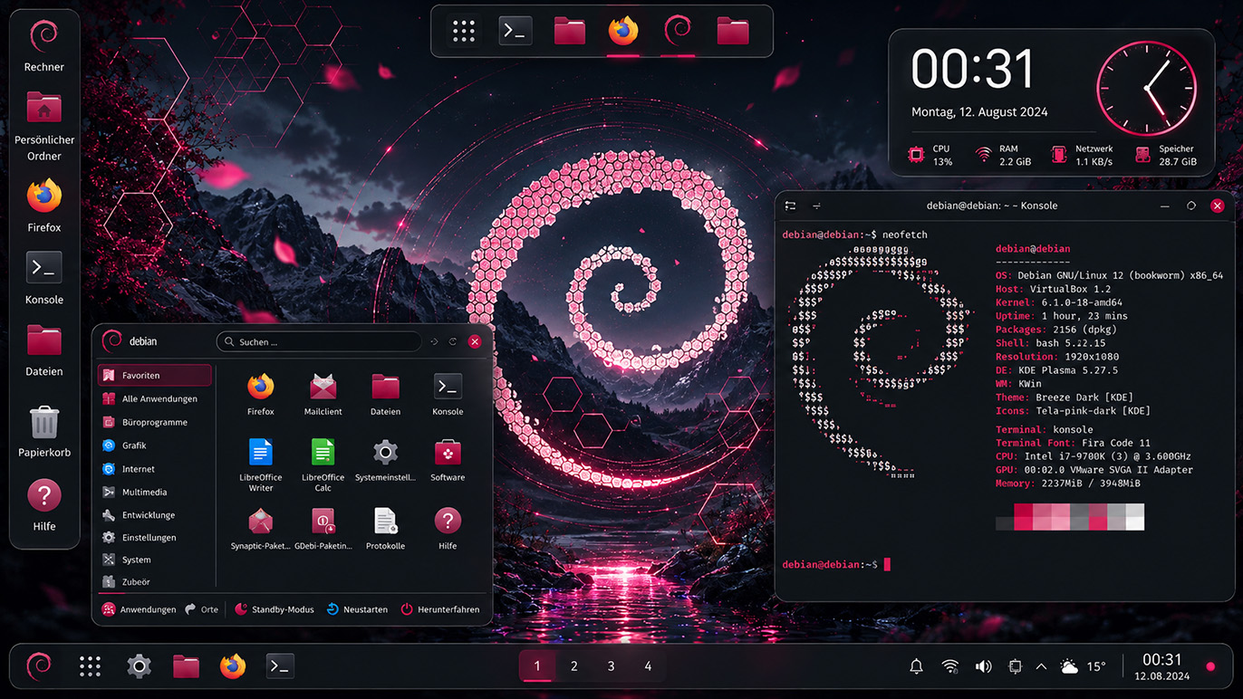
Task: Click Standby-Modus button
Action: click(275, 609)
